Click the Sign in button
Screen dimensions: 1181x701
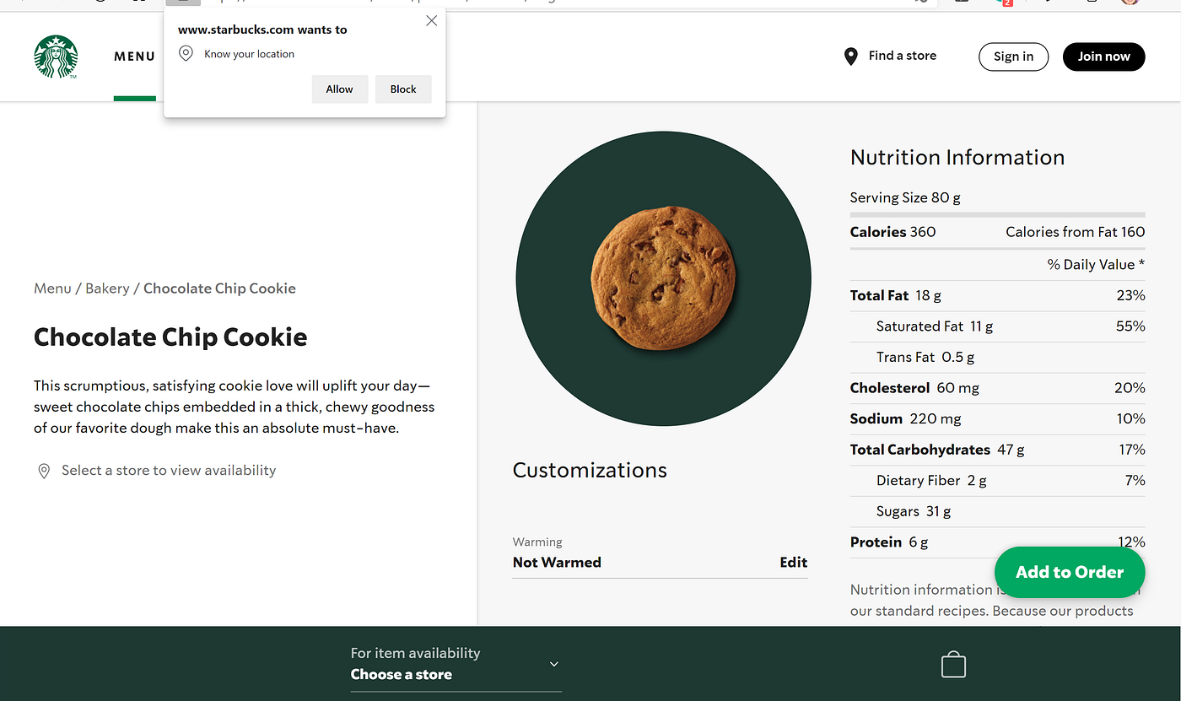[x=1013, y=57]
